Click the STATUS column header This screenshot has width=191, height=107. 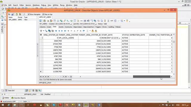coord(125,35)
